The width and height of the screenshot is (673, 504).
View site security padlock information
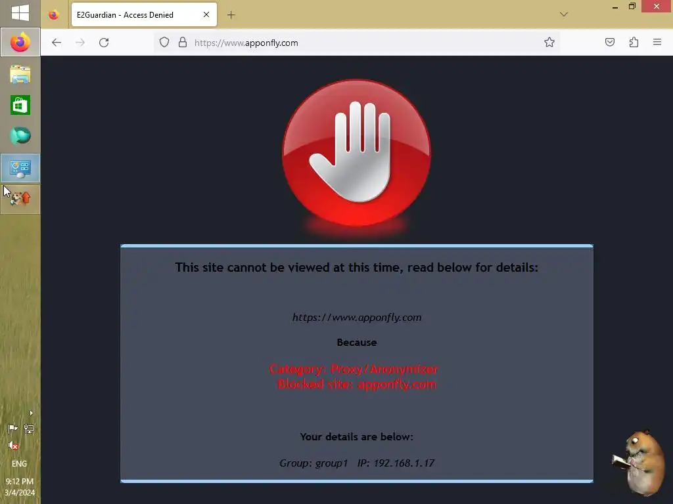pyautogui.click(x=183, y=43)
